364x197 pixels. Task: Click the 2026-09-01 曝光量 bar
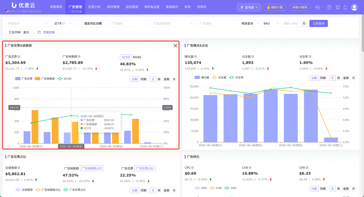click(x=331, y=140)
